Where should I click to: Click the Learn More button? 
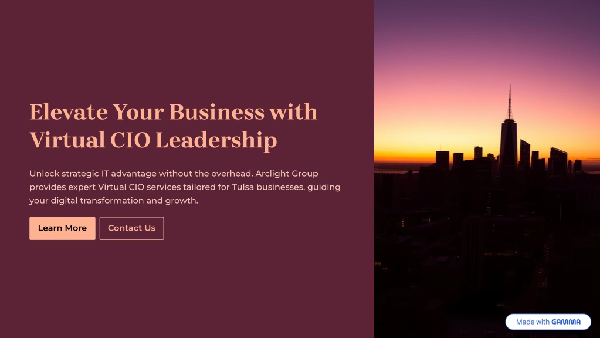coord(62,228)
